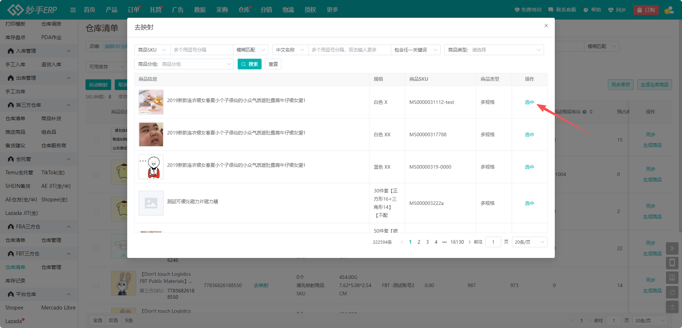The height and width of the screenshot is (328, 682).
Task: Open the 商品类型 dropdown
Action: tap(494, 50)
